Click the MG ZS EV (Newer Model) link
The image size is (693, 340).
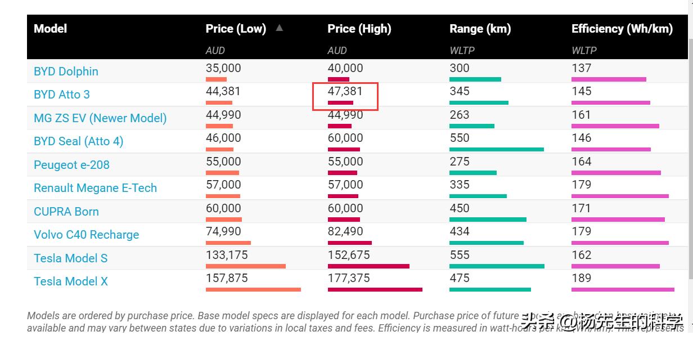pos(100,118)
